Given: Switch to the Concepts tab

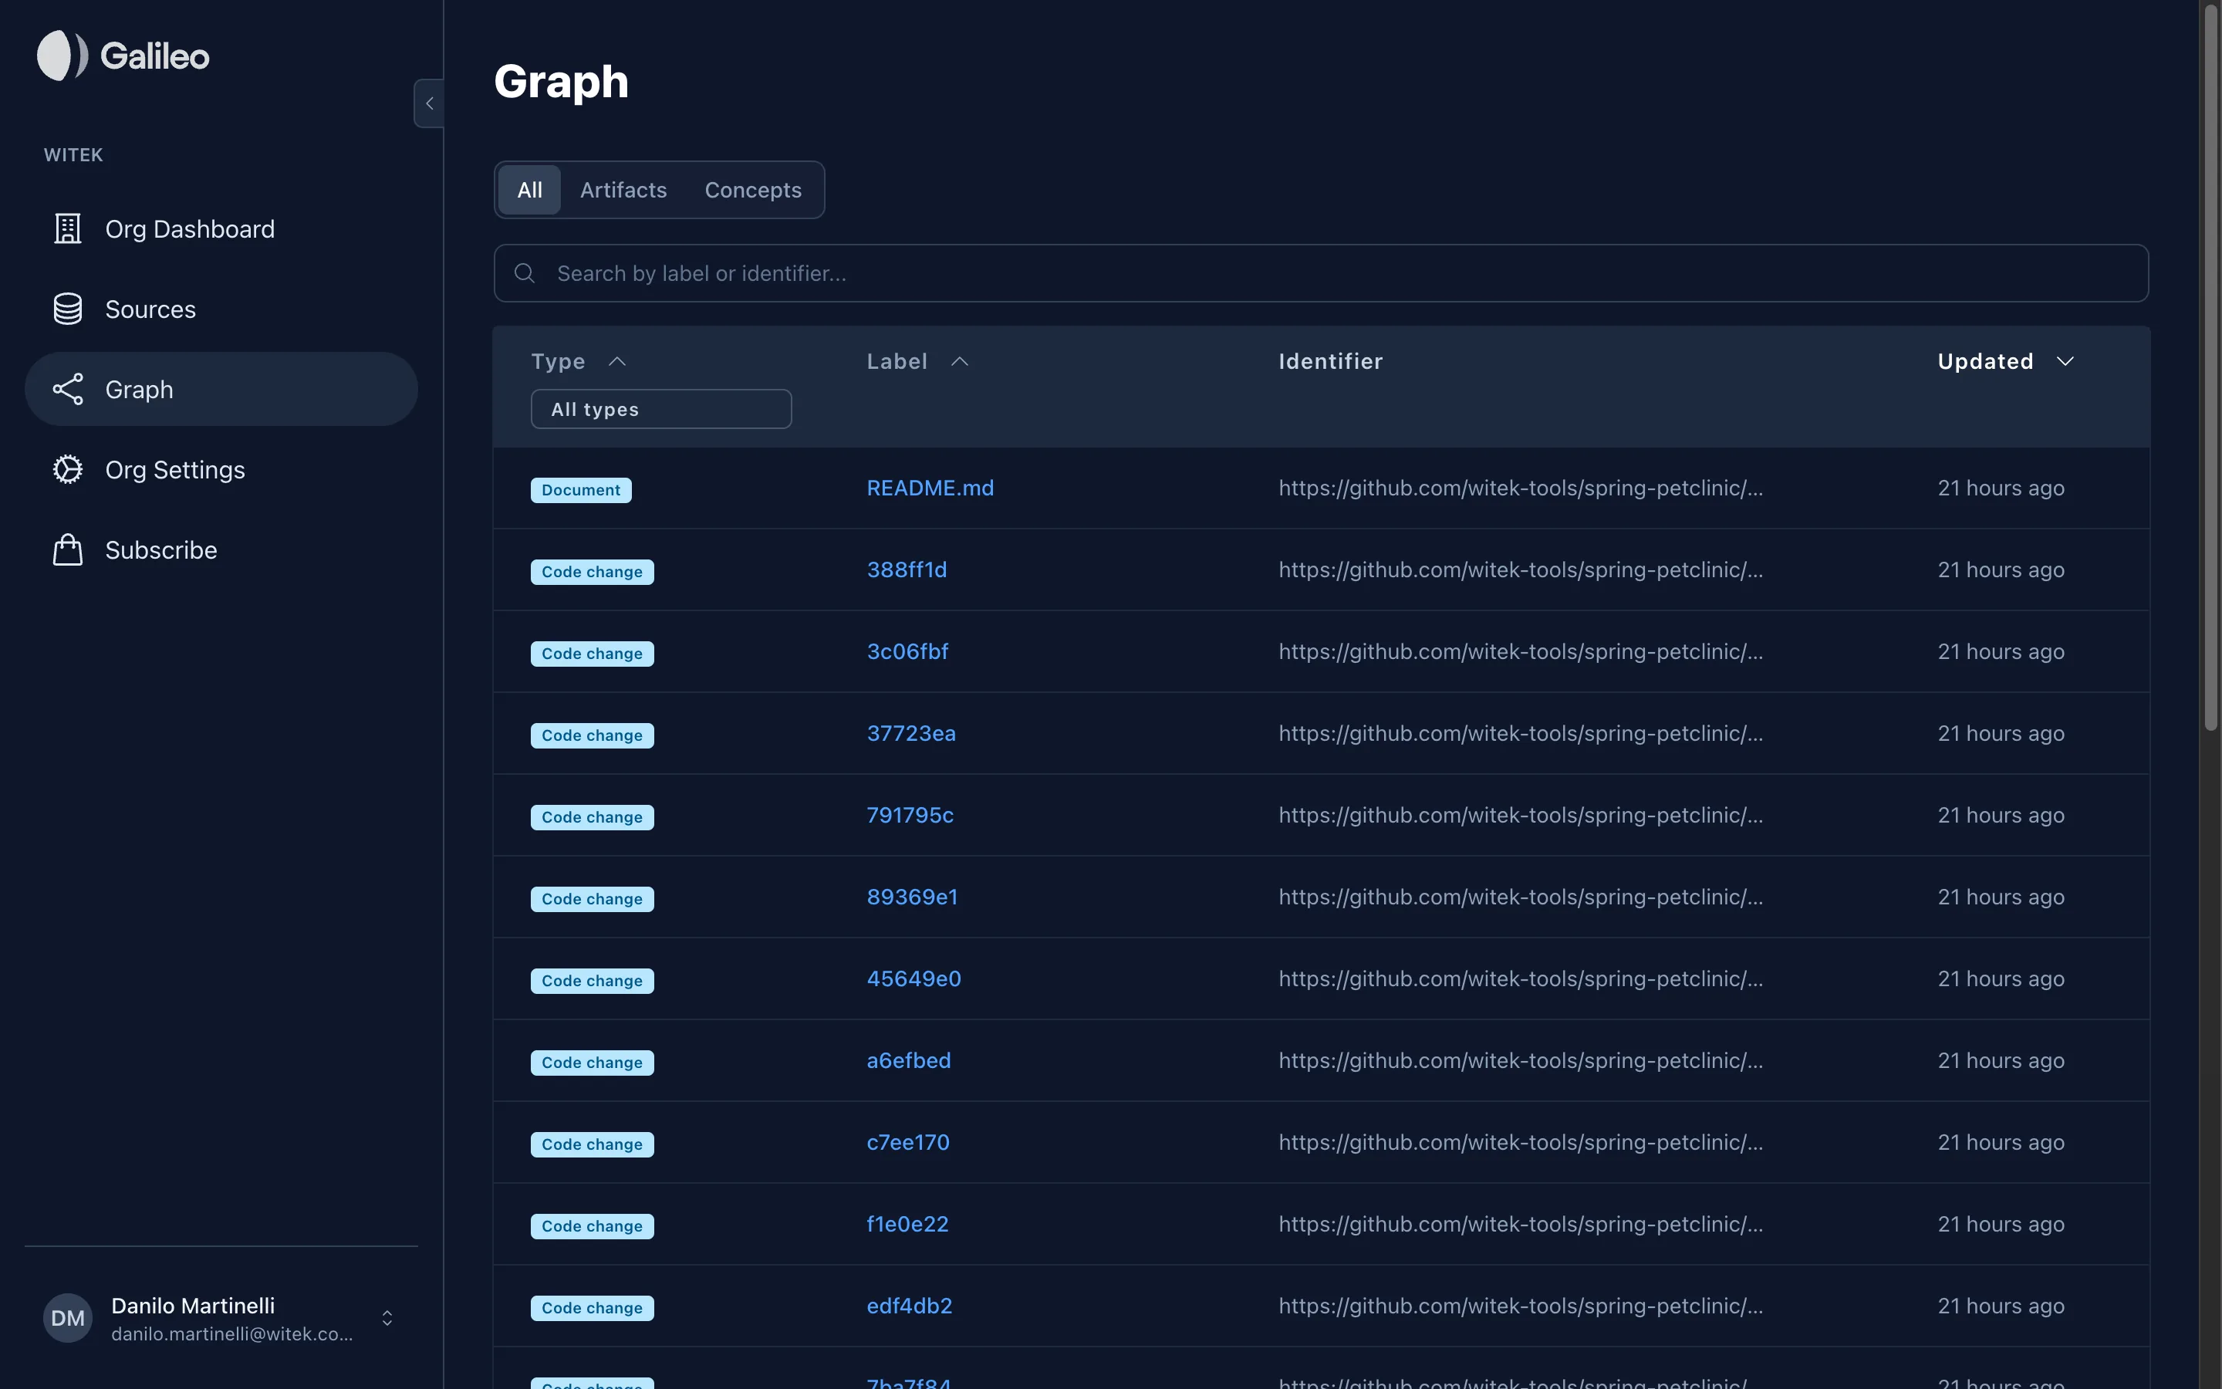Looking at the screenshot, I should (x=753, y=189).
